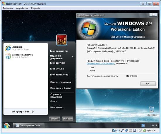The height and width of the screenshot is (134, 161).
Task: Click the Windows logo orb in About banner
Action: tap(89, 29)
